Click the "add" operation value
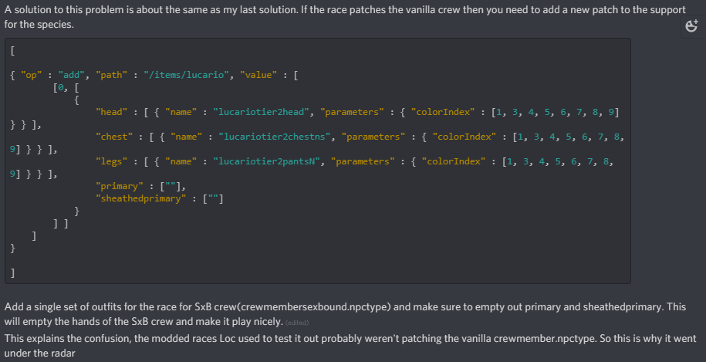This screenshot has width=706, height=362. pyautogui.click(x=71, y=75)
